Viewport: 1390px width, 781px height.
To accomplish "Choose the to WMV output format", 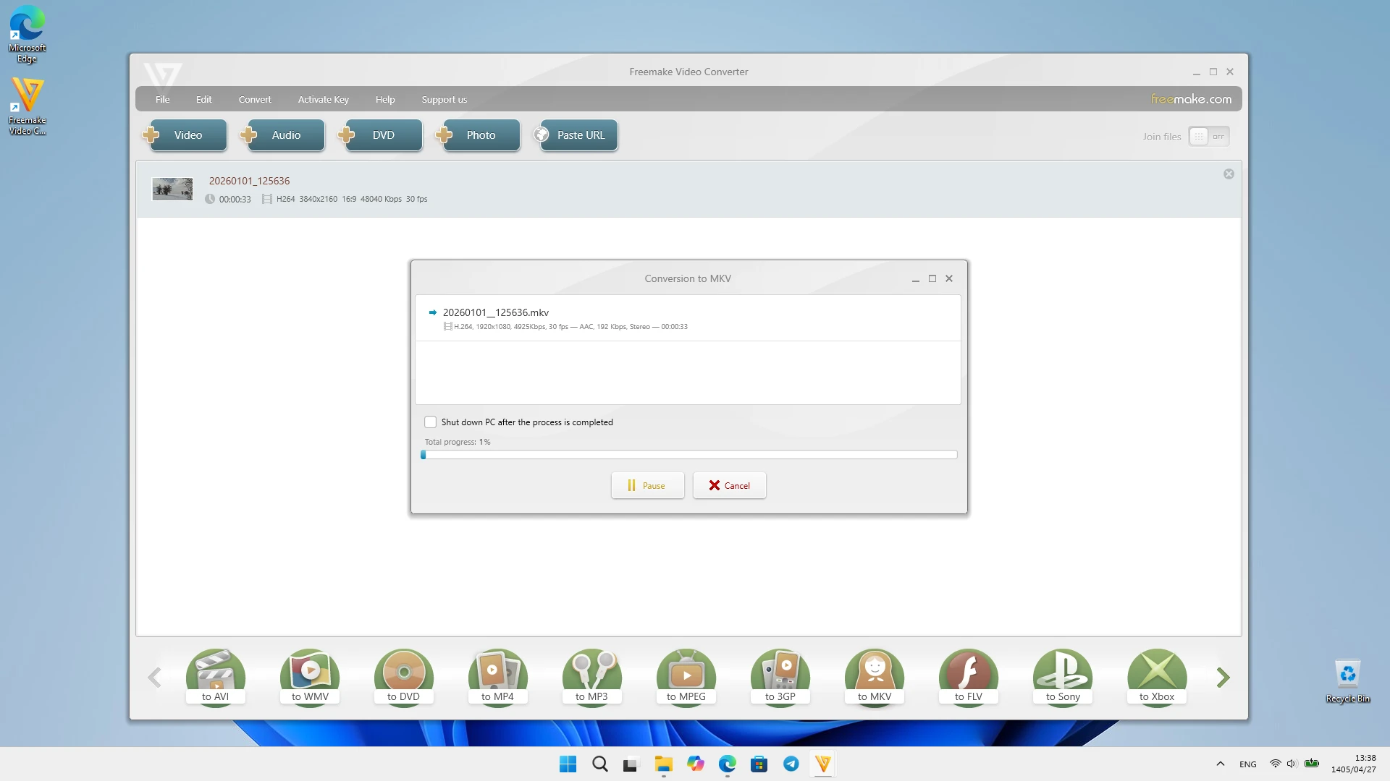I will (x=310, y=677).
